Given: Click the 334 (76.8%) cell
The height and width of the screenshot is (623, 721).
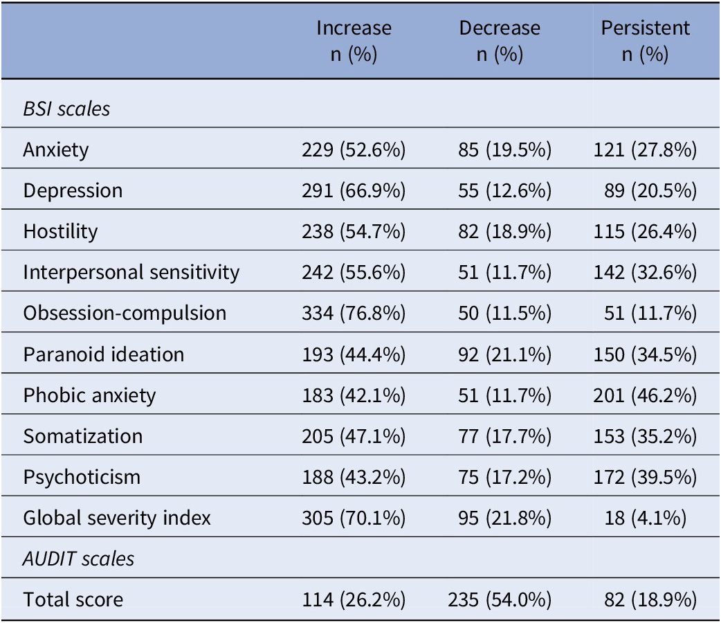Looking at the screenshot, I should (x=354, y=314).
